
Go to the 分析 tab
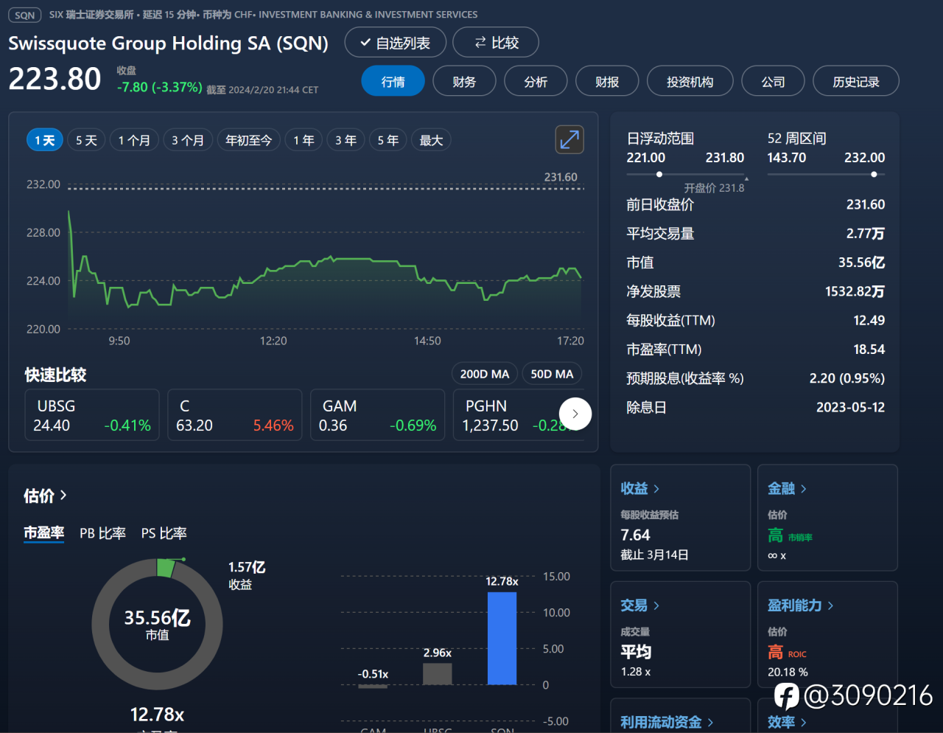point(536,81)
